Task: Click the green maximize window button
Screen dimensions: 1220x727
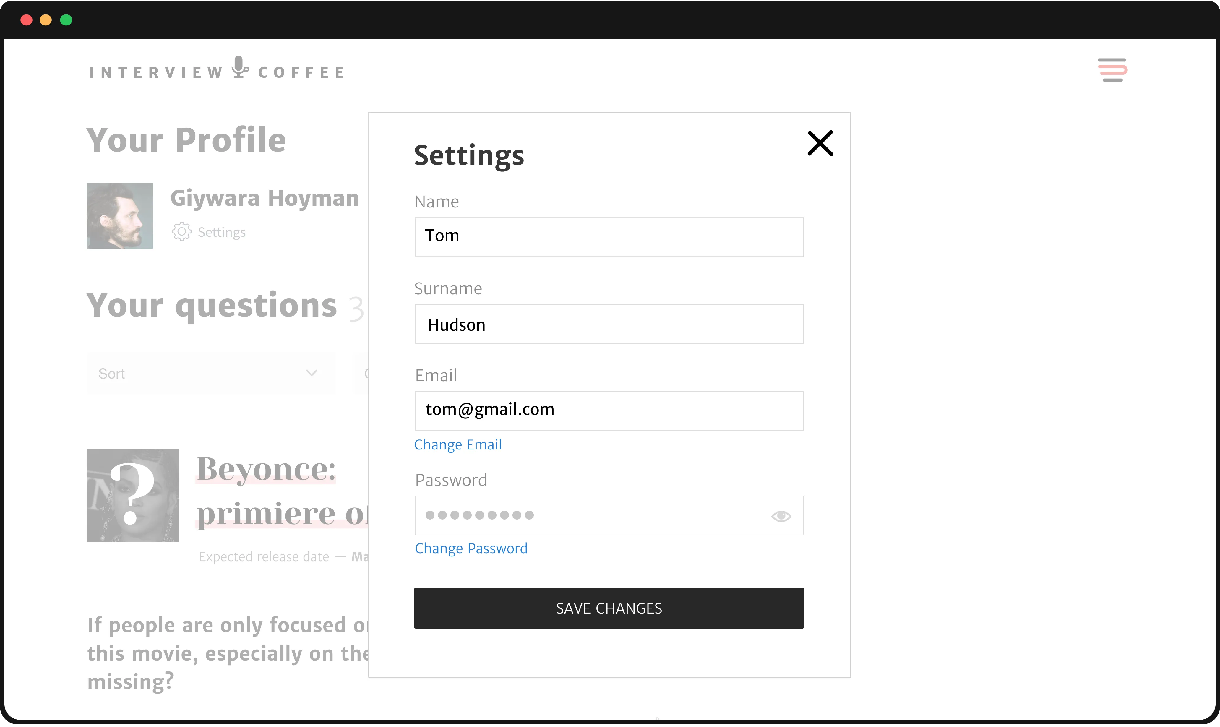Action: pos(66,20)
